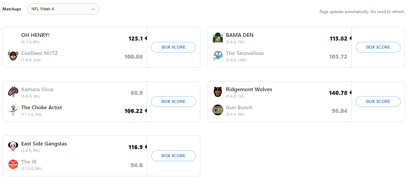View box score for Kamara Virus matchup
This screenshot has width=409, height=187.
[x=173, y=102]
